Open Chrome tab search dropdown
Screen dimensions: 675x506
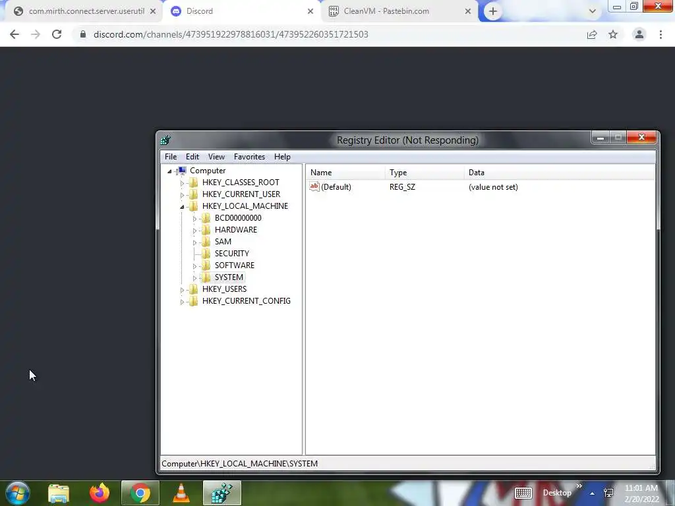tap(593, 11)
